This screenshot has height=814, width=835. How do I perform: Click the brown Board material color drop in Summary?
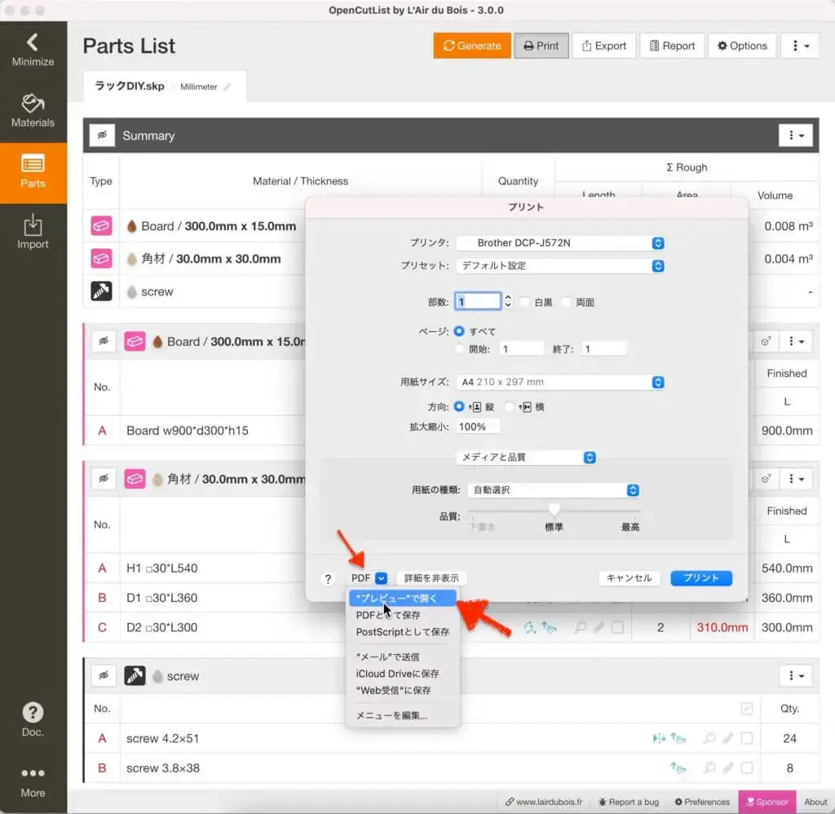pyautogui.click(x=131, y=227)
